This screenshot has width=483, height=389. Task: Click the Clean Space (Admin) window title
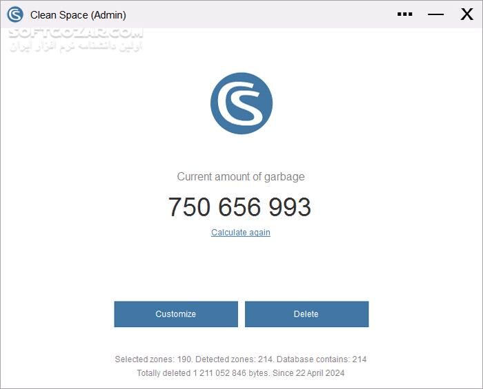click(x=78, y=14)
